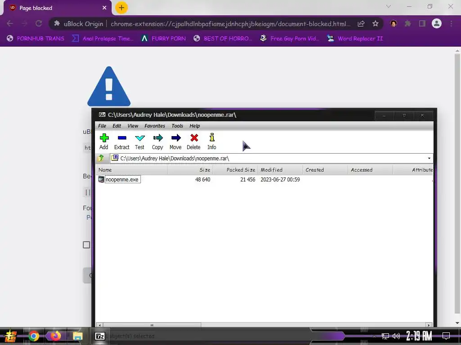Toggle the Chrome side panel
Screen dimensions: 461x345
point(422,23)
